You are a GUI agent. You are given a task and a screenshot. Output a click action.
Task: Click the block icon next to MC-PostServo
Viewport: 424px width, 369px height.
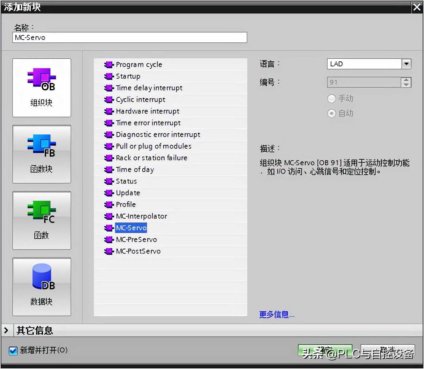point(109,251)
